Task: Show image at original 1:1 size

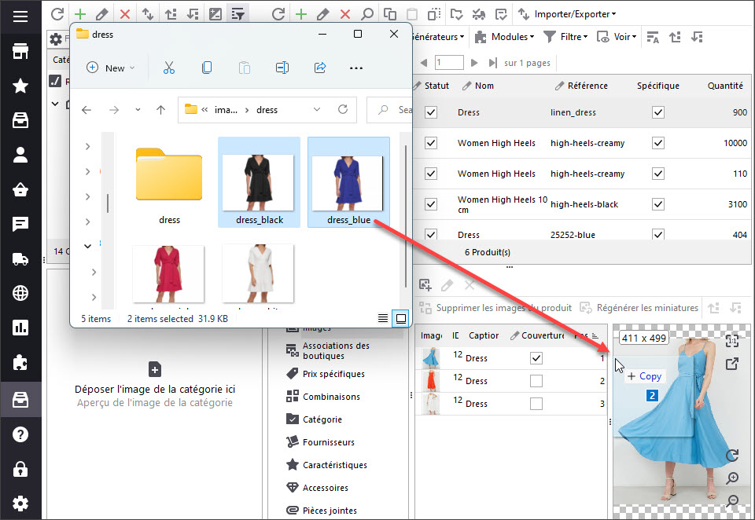Action: pos(732,341)
